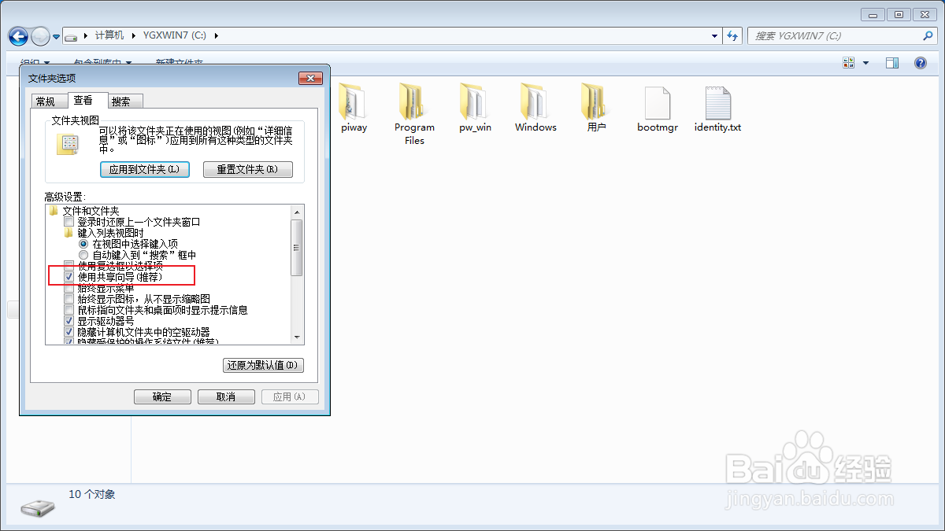
Task: Click the drive icon in address bar
Action: [x=72, y=36]
